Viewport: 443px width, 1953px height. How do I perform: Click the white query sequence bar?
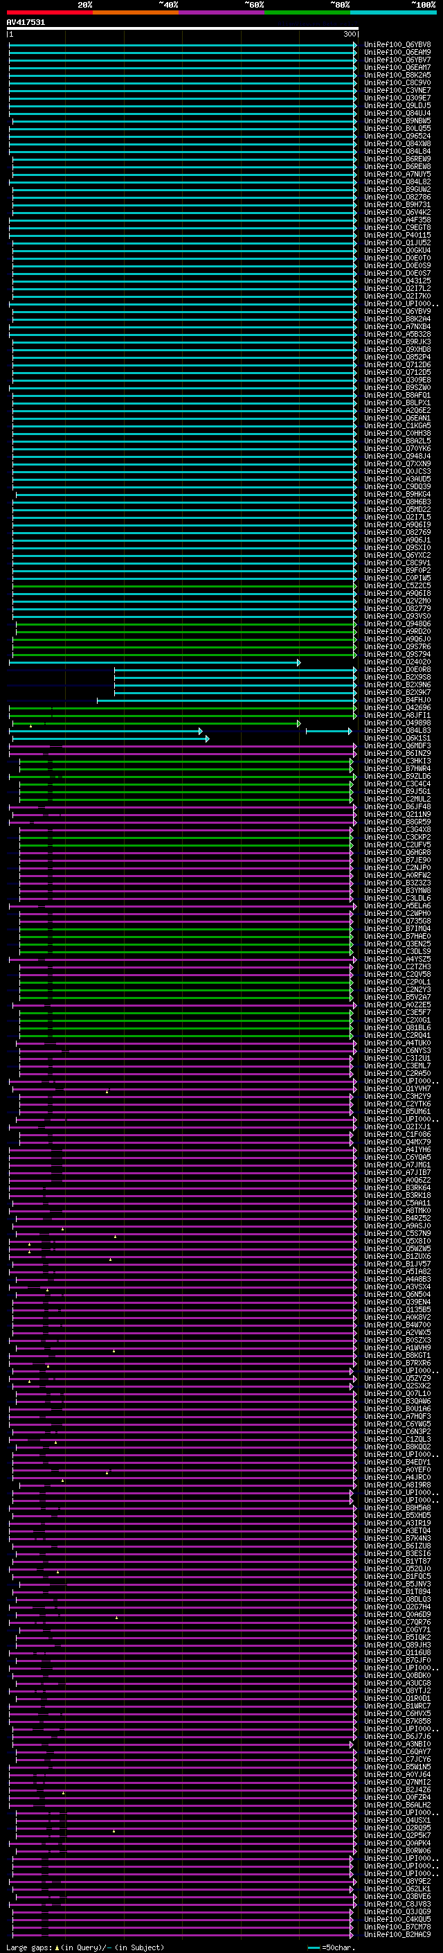(183, 29)
